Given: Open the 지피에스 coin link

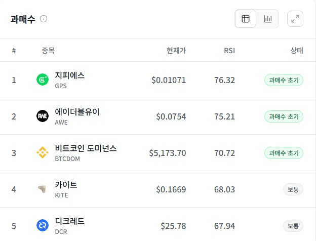Looking at the screenshot, I should 69,75.
